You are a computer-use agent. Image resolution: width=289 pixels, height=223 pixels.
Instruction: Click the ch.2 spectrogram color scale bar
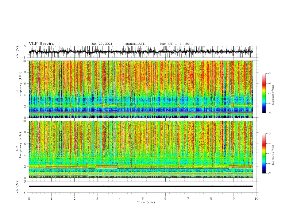pos(264,153)
